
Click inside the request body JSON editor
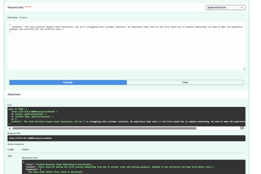126,46
